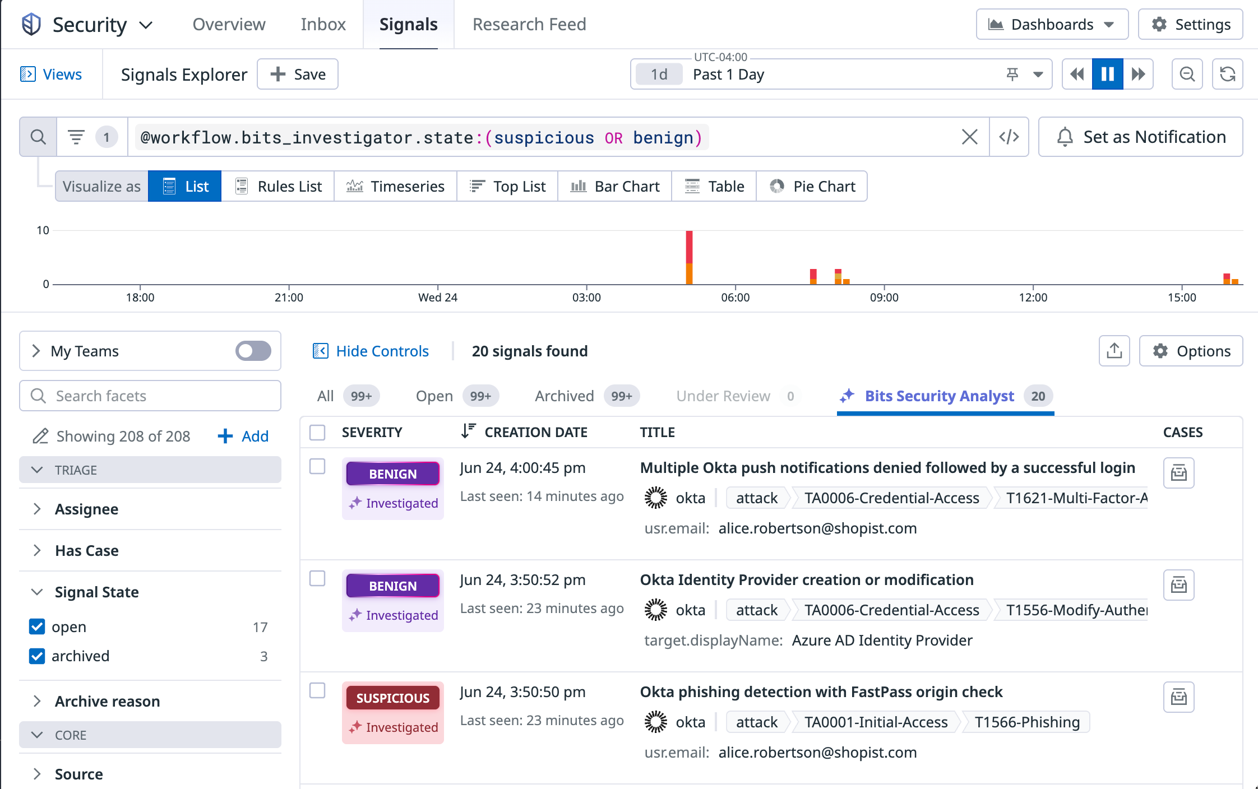Pin the Past 1 Day time range
Screen dimensions: 1258x789
coord(1012,75)
